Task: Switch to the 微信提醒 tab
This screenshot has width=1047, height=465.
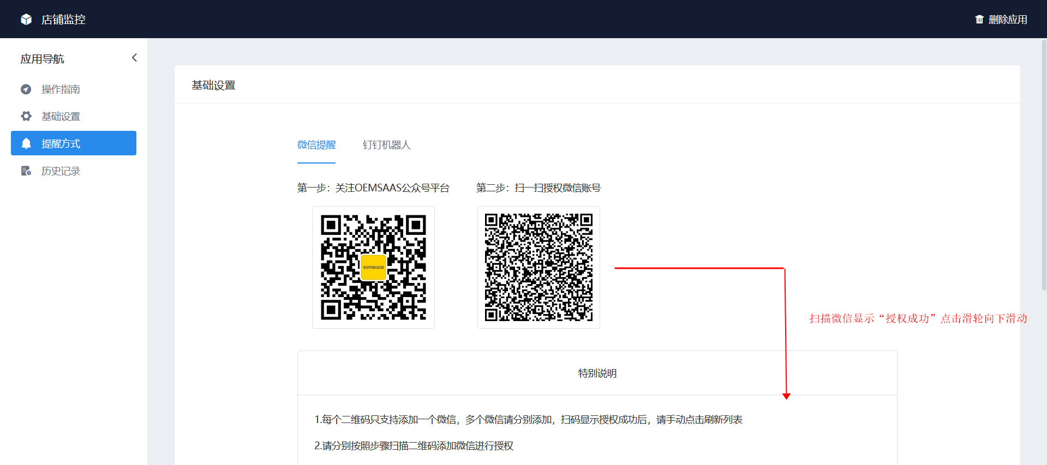Action: tap(316, 145)
